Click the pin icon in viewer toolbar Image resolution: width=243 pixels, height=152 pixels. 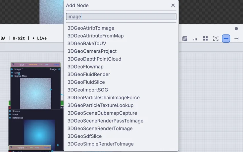236,38
